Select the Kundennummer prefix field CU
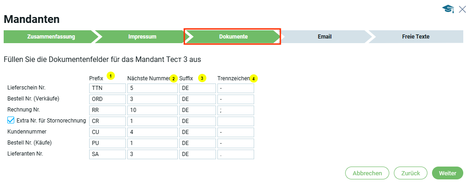 108,132
